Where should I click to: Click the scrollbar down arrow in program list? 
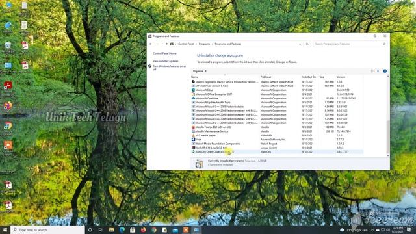(388, 155)
